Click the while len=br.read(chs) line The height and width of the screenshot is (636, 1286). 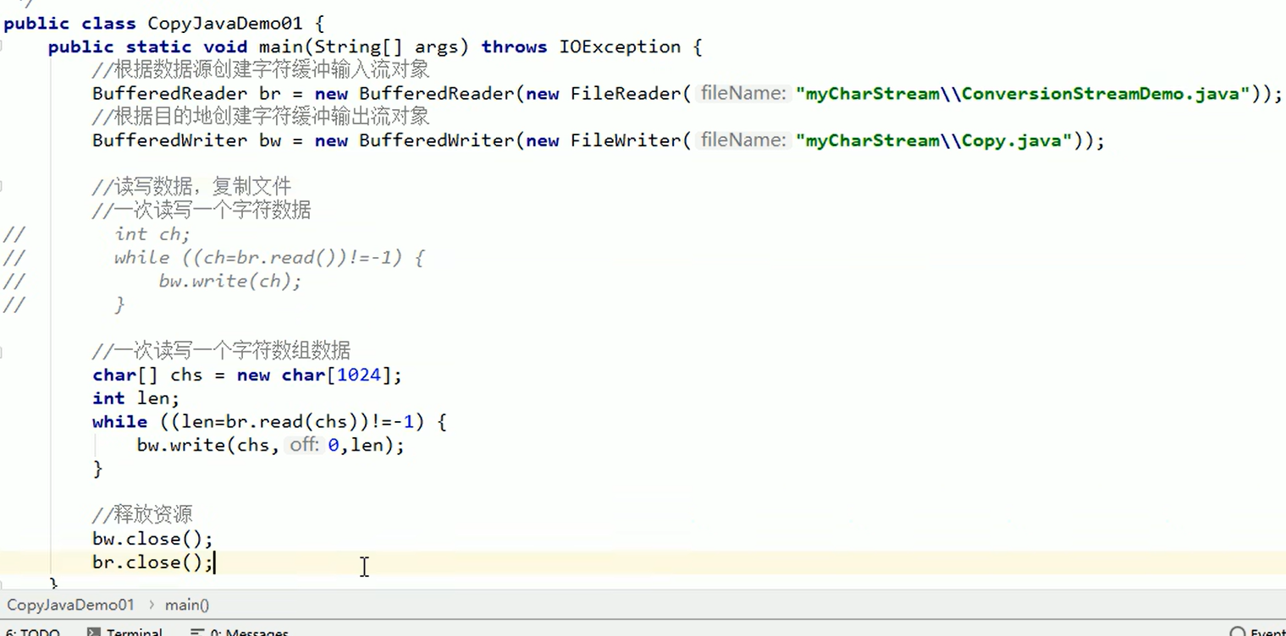(269, 421)
